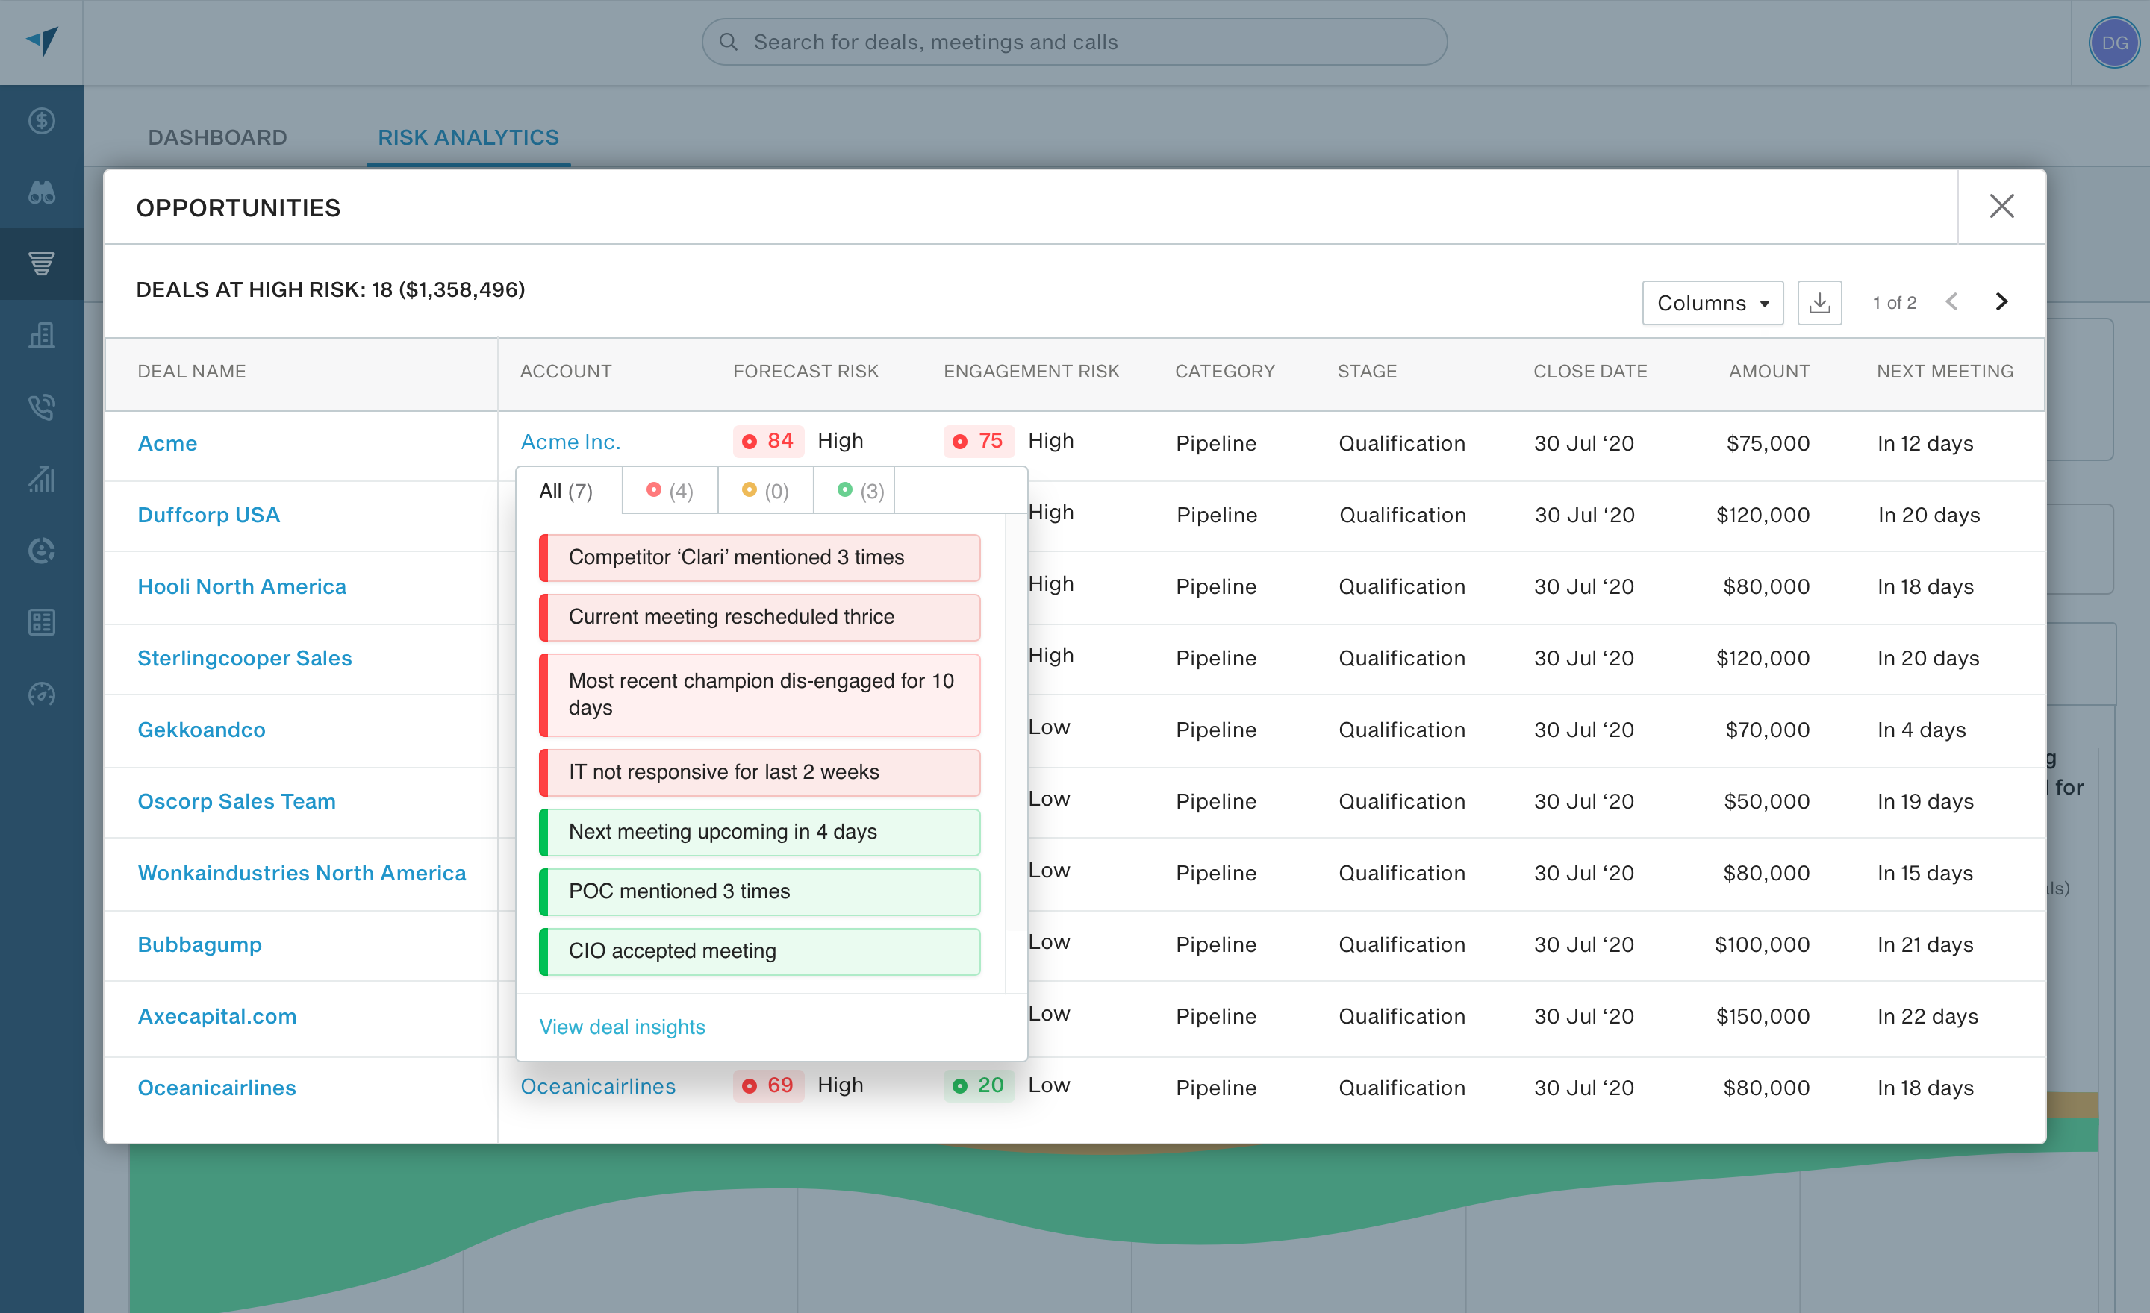
Task: Open the speedometer gauge icon in sidebar
Action: 41,693
